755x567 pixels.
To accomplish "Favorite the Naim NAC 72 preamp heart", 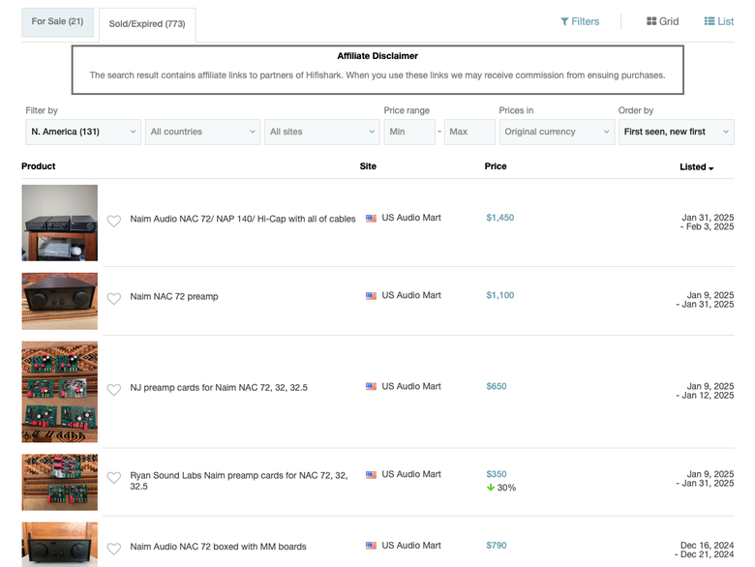I will 114,298.
